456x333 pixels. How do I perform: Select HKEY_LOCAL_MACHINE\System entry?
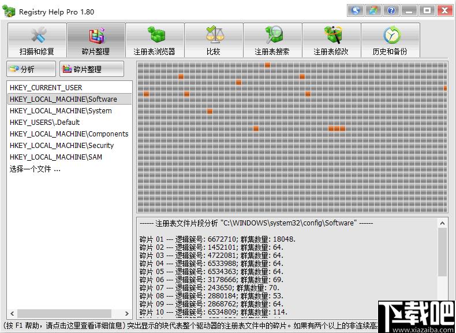click(61, 111)
